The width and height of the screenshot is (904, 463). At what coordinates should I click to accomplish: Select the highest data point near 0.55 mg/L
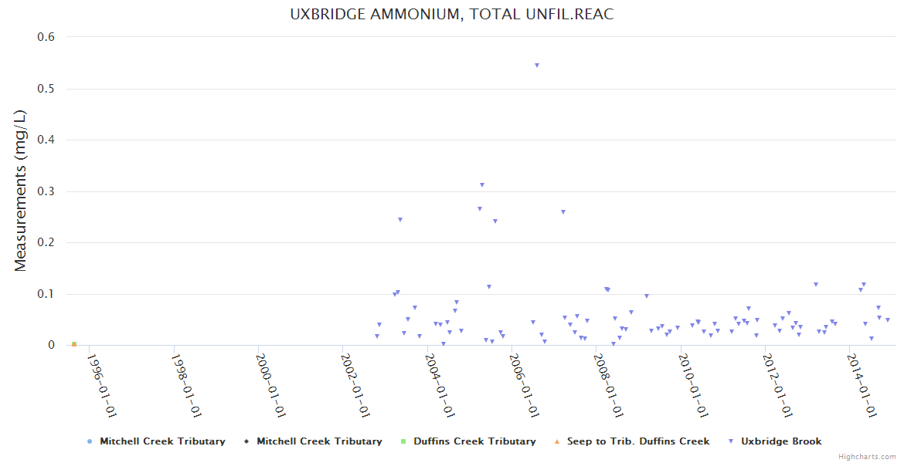[x=537, y=66]
